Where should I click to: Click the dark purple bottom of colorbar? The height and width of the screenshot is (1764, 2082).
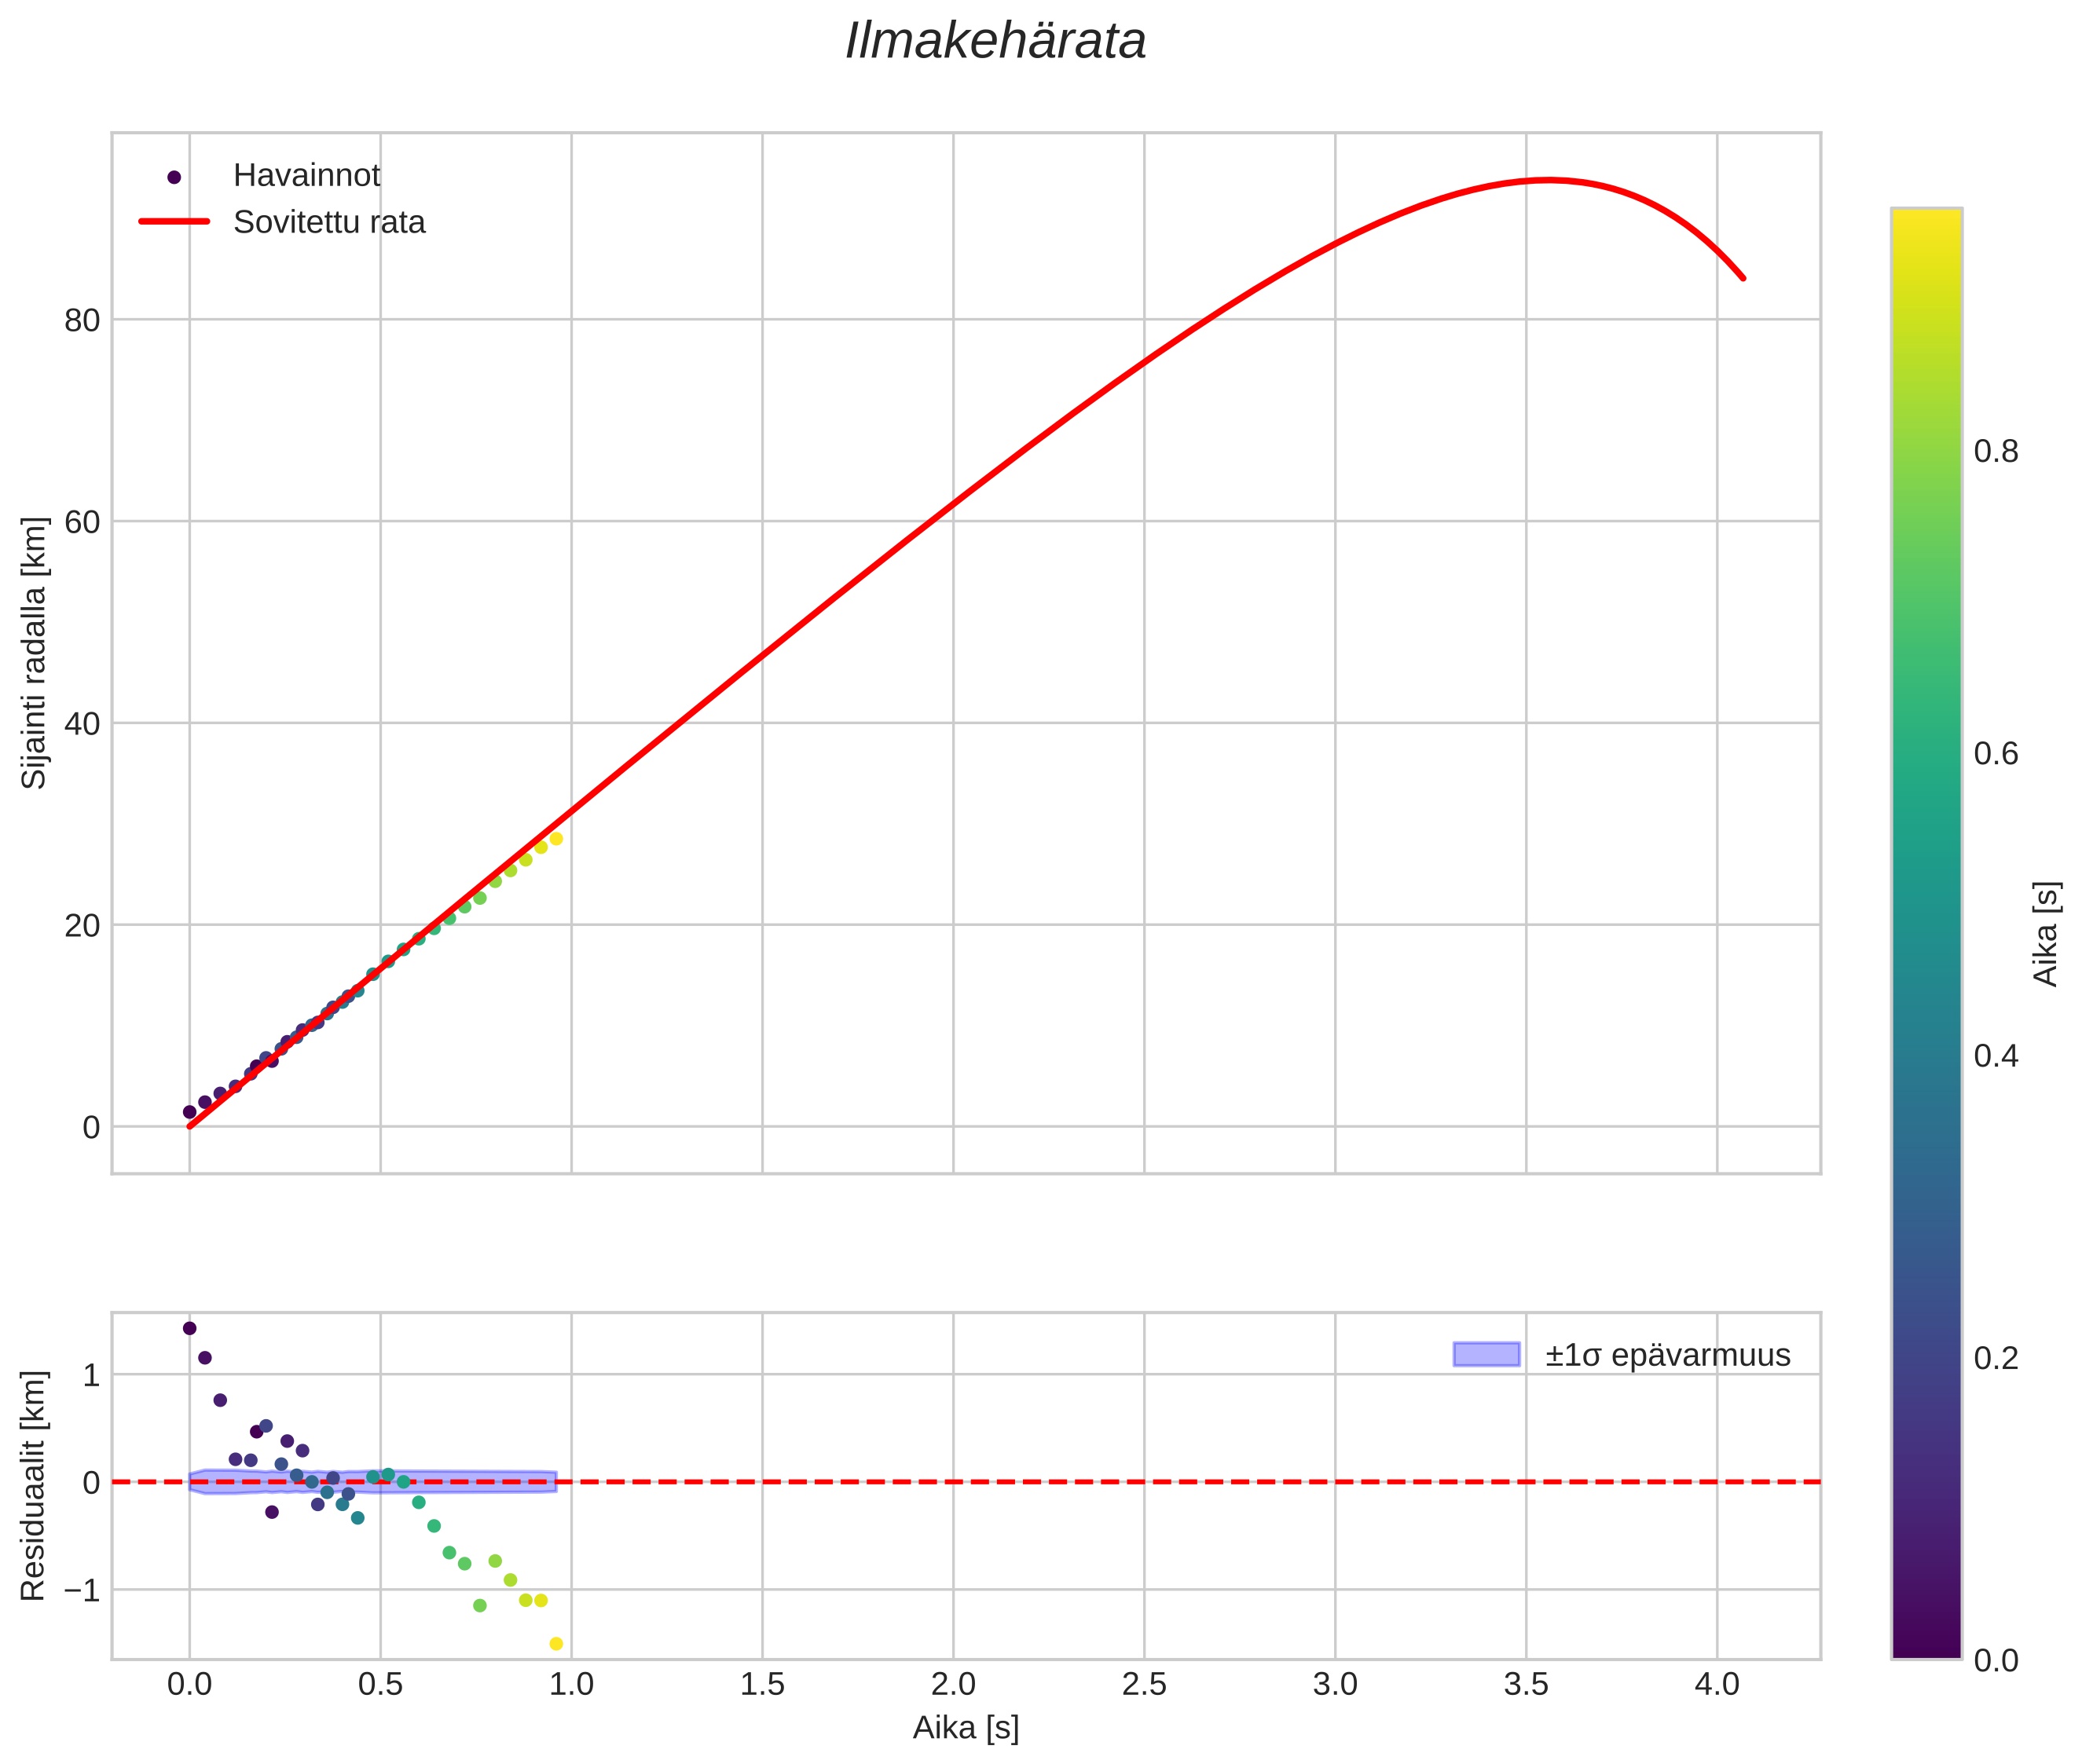(x=1926, y=1648)
